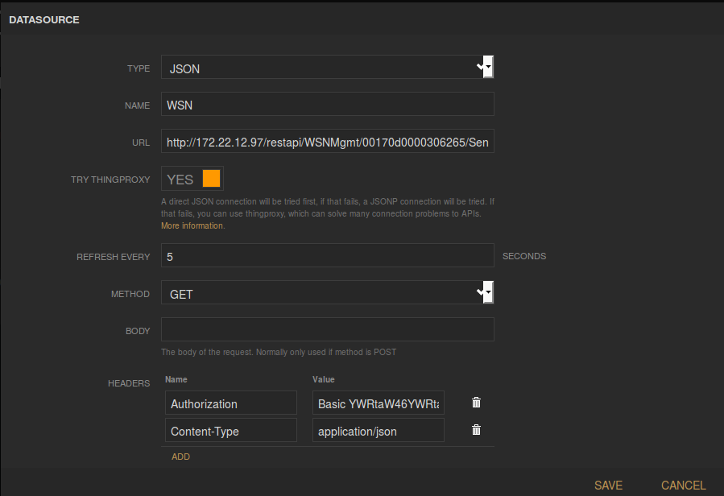Click the TYPE dropdown arrow icon
The height and width of the screenshot is (496, 724).
point(485,68)
